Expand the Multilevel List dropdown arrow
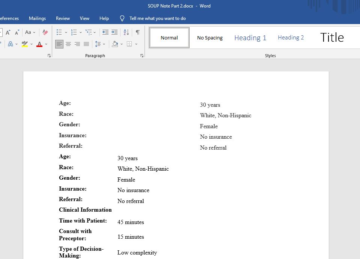360x259 pixels. (95, 32)
